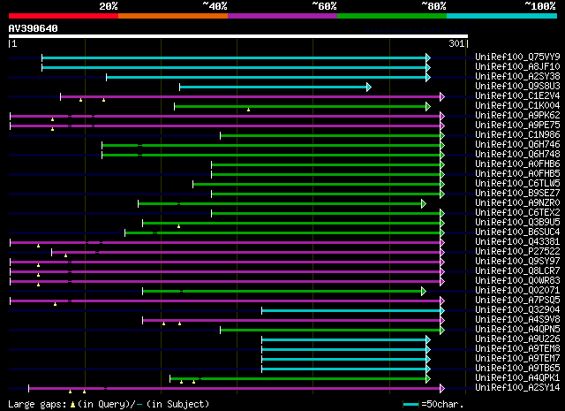The image size is (565, 411).
Task: Click the white AV390640 query sequence bar
Action: tap(238, 36)
